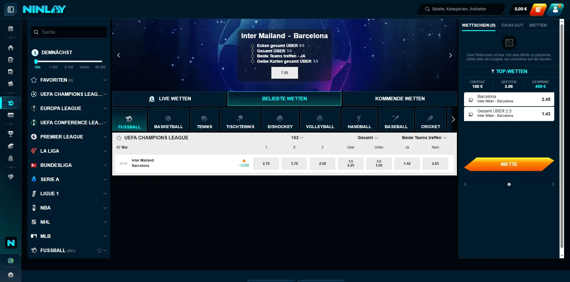Viewport: 570px width, 282px height.
Task: Open the Beide Teams treffen dropdown
Action: pyautogui.click(x=424, y=138)
